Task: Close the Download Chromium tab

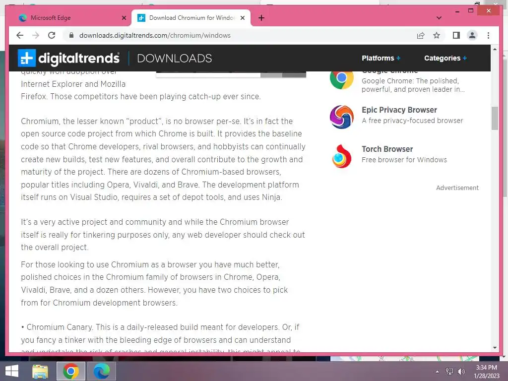Action: (x=242, y=18)
